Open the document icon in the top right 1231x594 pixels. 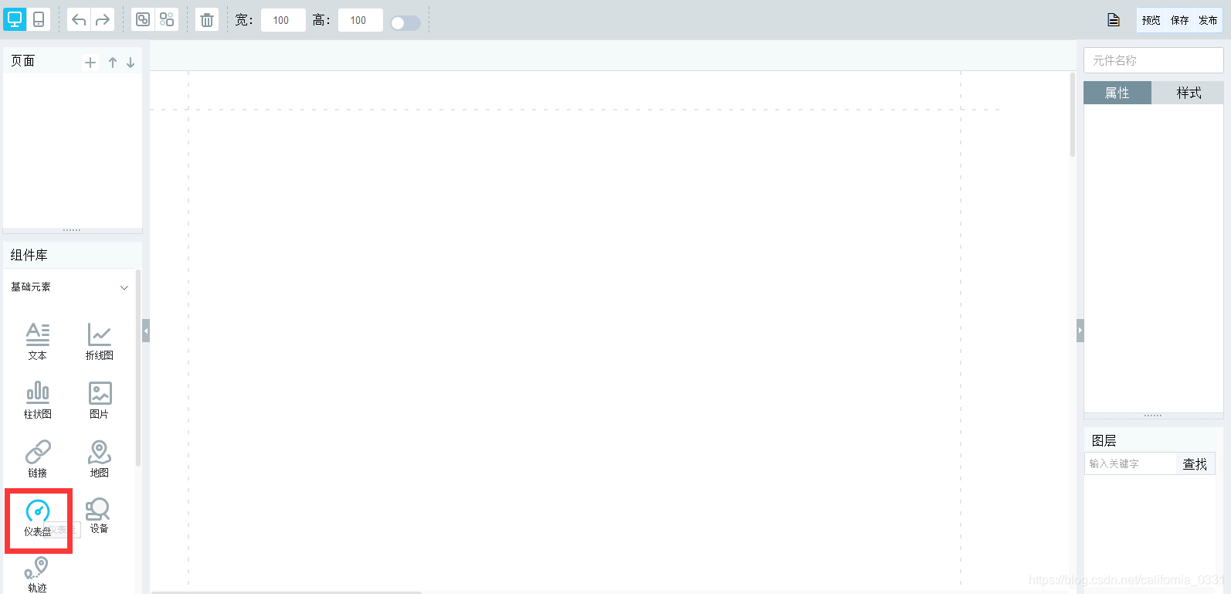point(1114,20)
